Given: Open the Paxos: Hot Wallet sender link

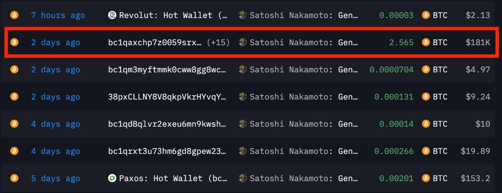Looking at the screenshot, I should click(173, 178).
